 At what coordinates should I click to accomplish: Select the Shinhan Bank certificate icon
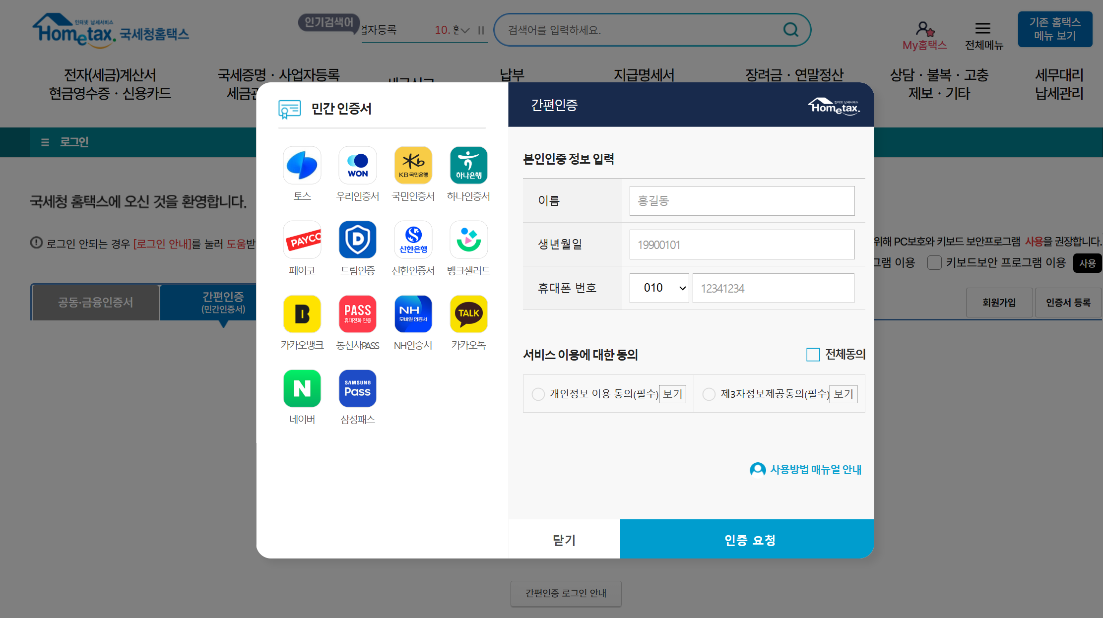point(413,240)
